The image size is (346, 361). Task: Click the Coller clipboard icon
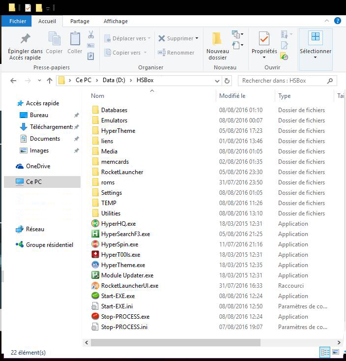click(75, 38)
